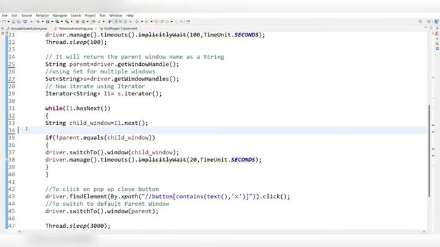Screen dimensions: 440x247
Task: Open the Help menu
Action: coord(130,15)
